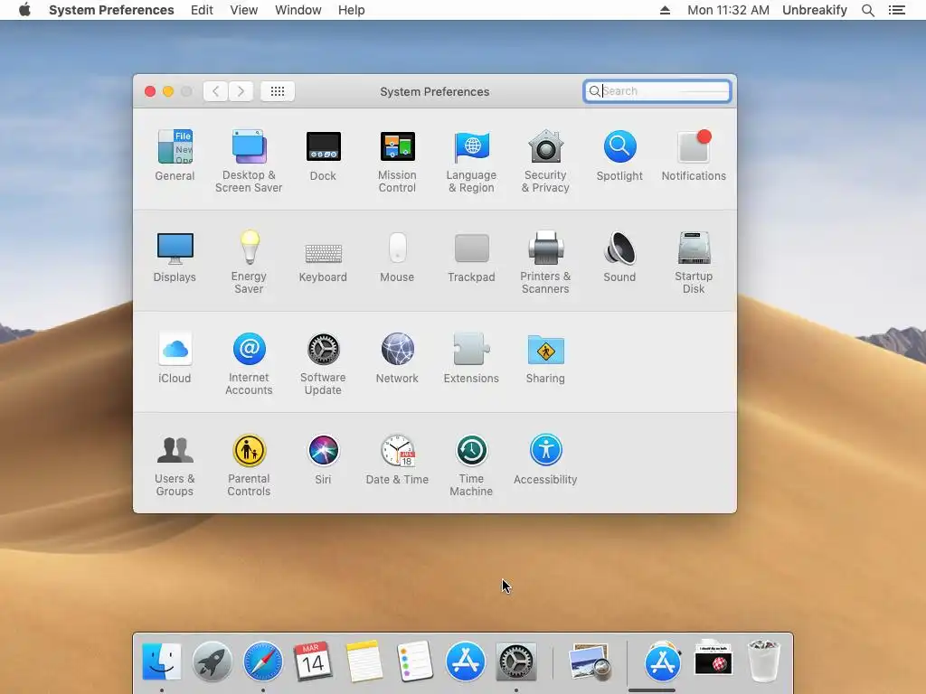Open Date & Time preferences
This screenshot has width=926, height=694.
coord(398,460)
